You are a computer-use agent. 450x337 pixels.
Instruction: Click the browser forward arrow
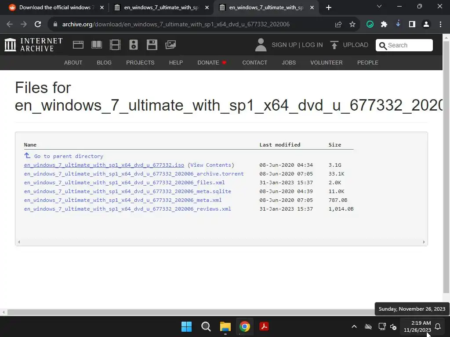[x=24, y=25]
